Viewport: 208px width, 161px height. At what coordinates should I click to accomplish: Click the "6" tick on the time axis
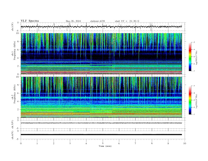click(119, 143)
